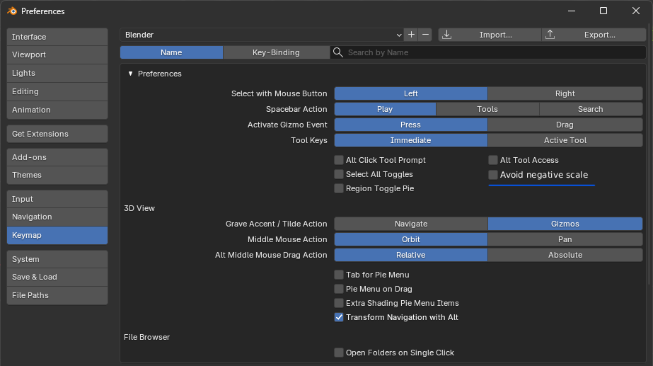This screenshot has width=653, height=366.
Task: Open the Add-ons tab
Action: 57,157
